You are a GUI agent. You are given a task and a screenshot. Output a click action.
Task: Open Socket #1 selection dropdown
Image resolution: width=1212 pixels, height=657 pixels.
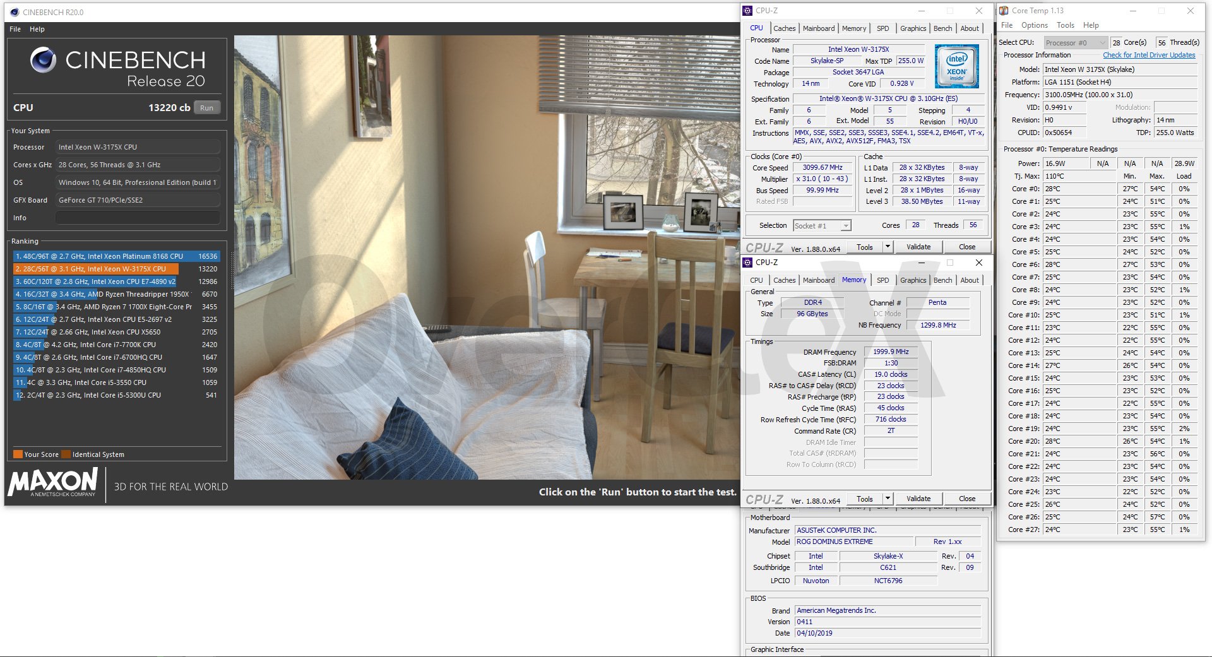click(x=822, y=226)
